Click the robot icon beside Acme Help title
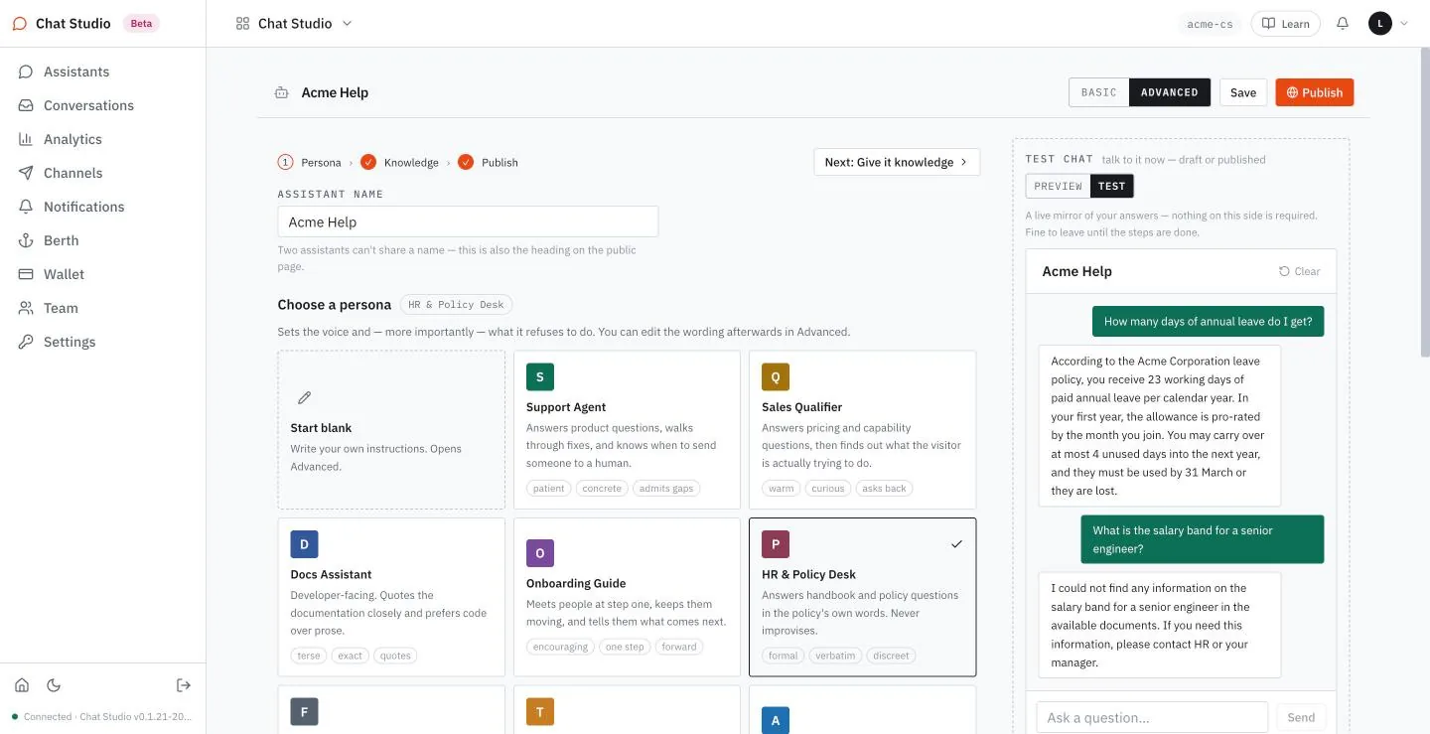 [x=282, y=92]
